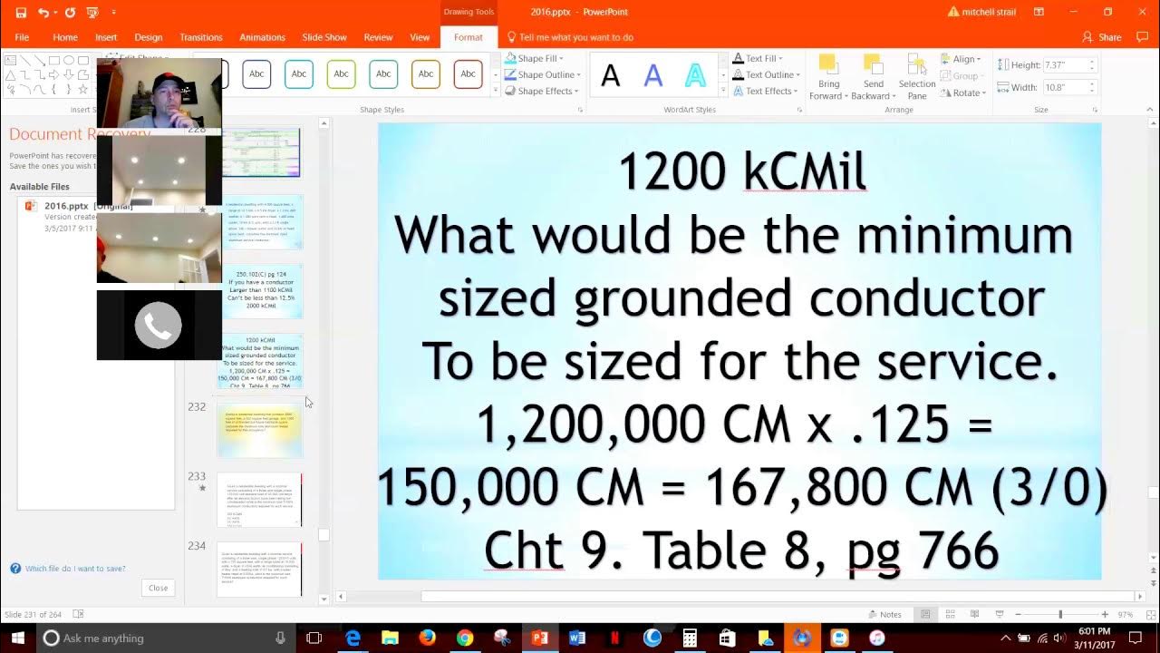Apply the black fill WordArt style
Viewport: 1160px width, 653px height.
[x=611, y=75]
